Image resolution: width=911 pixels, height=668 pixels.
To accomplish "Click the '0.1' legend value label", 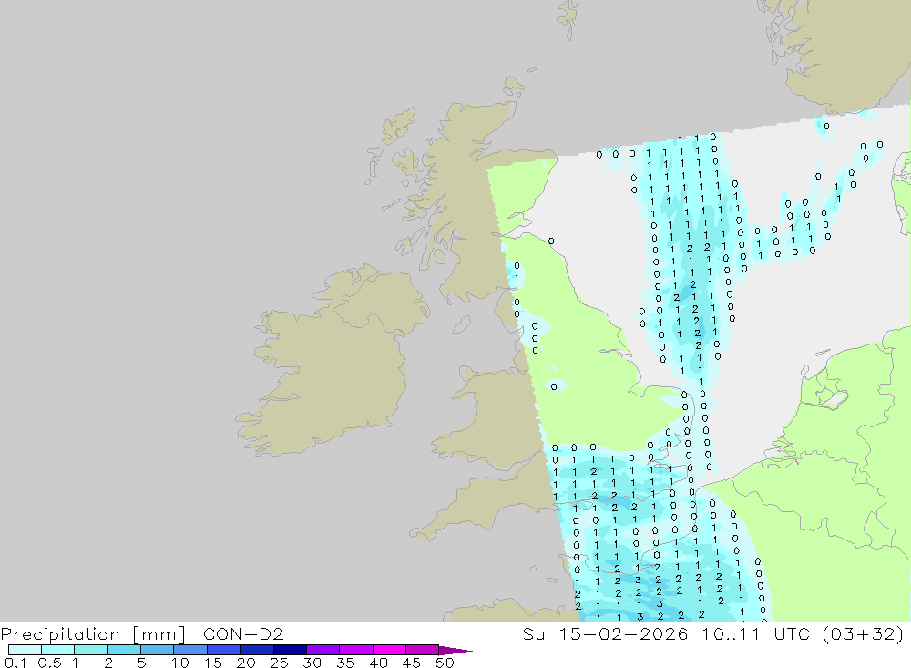I will click(x=15, y=663).
